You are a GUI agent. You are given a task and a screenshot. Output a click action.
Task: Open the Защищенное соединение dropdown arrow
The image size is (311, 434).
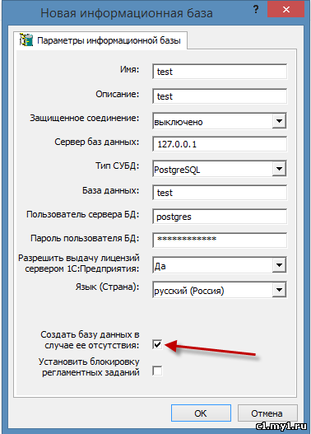[279, 121]
